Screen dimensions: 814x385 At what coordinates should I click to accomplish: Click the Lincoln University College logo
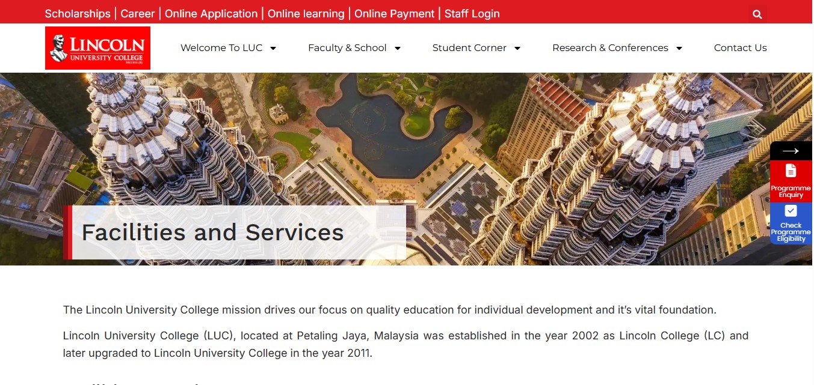click(x=97, y=48)
